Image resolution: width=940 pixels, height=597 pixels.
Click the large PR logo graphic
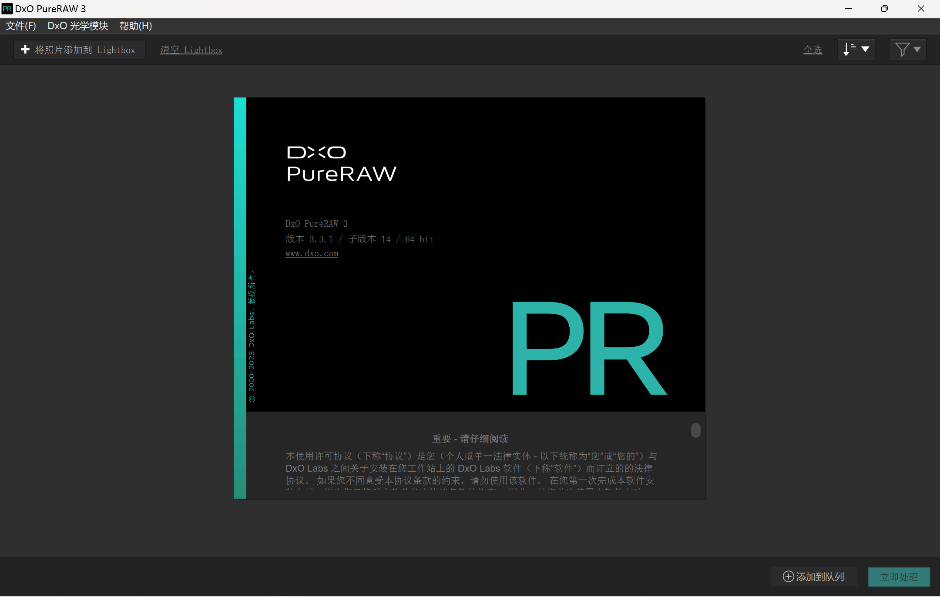coord(589,348)
